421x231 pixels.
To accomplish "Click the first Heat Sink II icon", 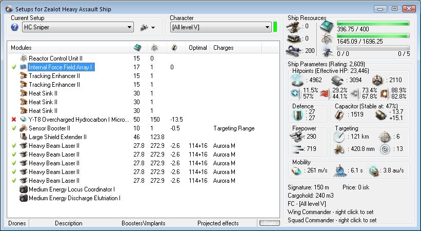I will tap(24, 93).
